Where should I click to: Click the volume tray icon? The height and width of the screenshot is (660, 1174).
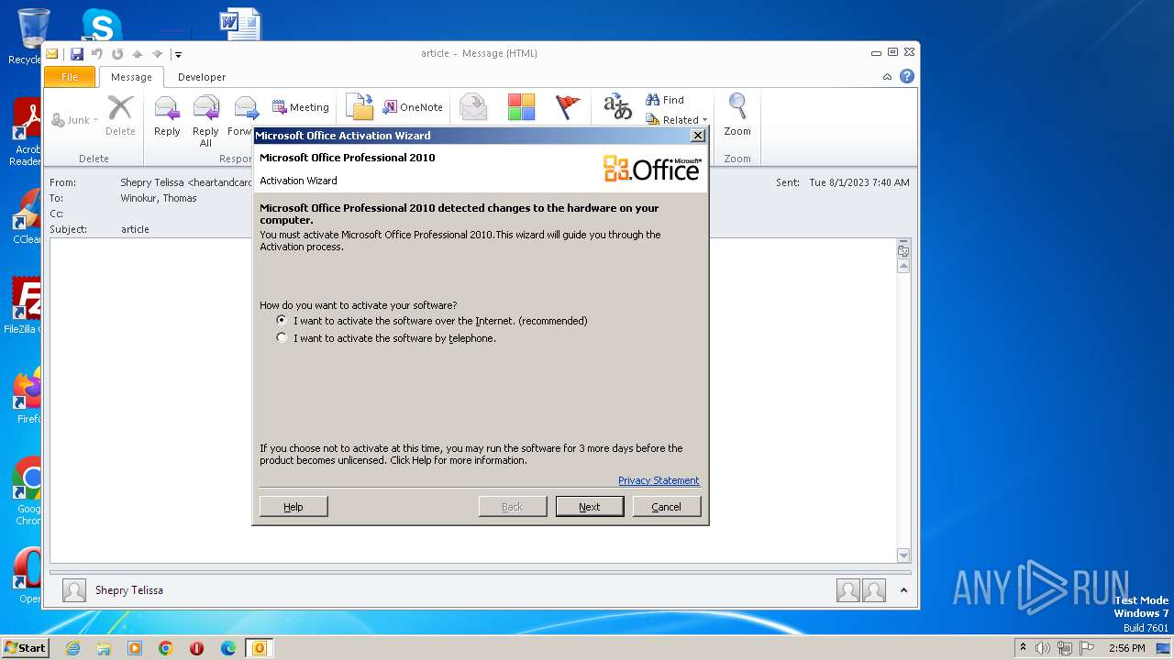(1043, 648)
